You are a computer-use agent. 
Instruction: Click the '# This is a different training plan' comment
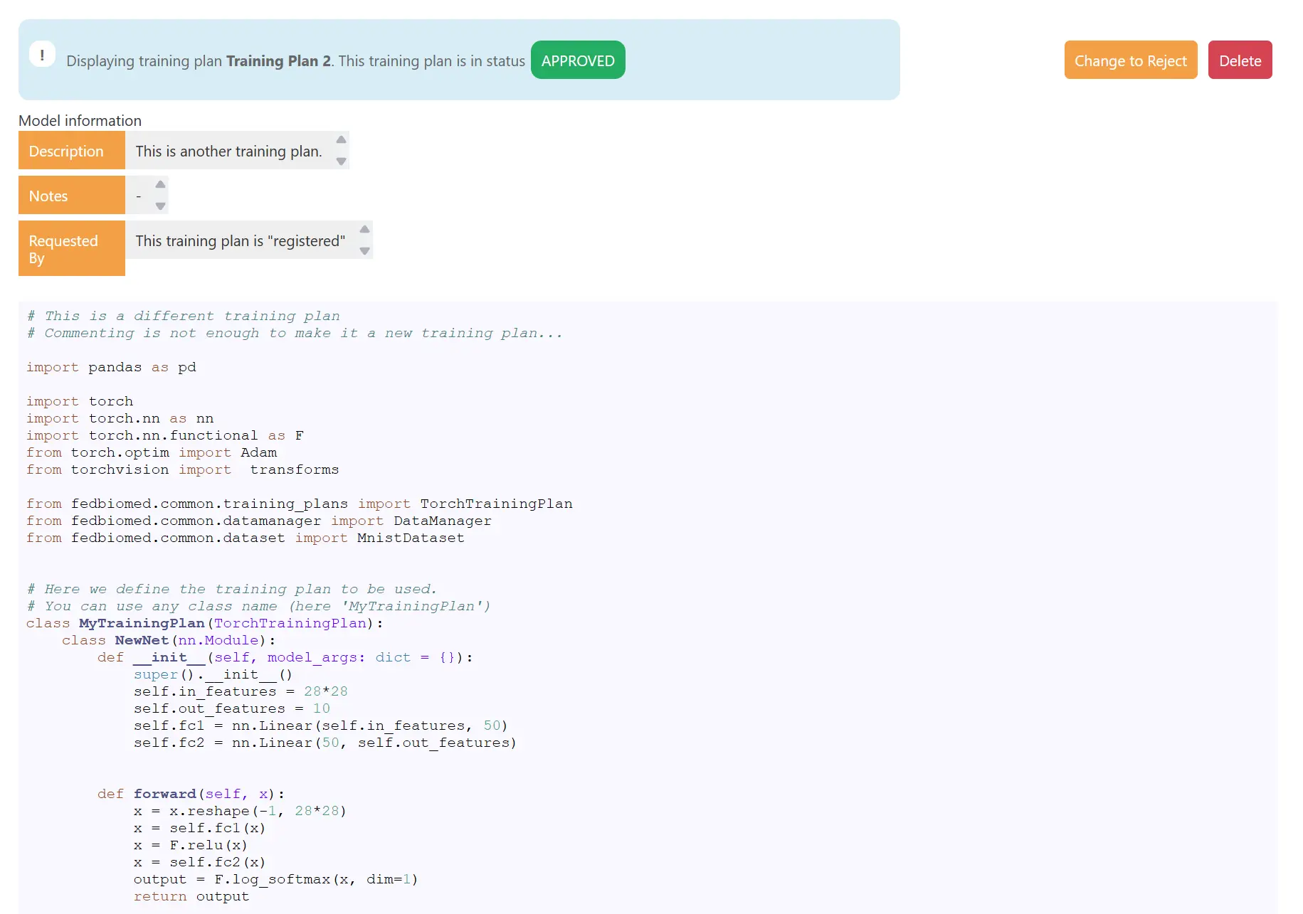pyautogui.click(x=184, y=316)
